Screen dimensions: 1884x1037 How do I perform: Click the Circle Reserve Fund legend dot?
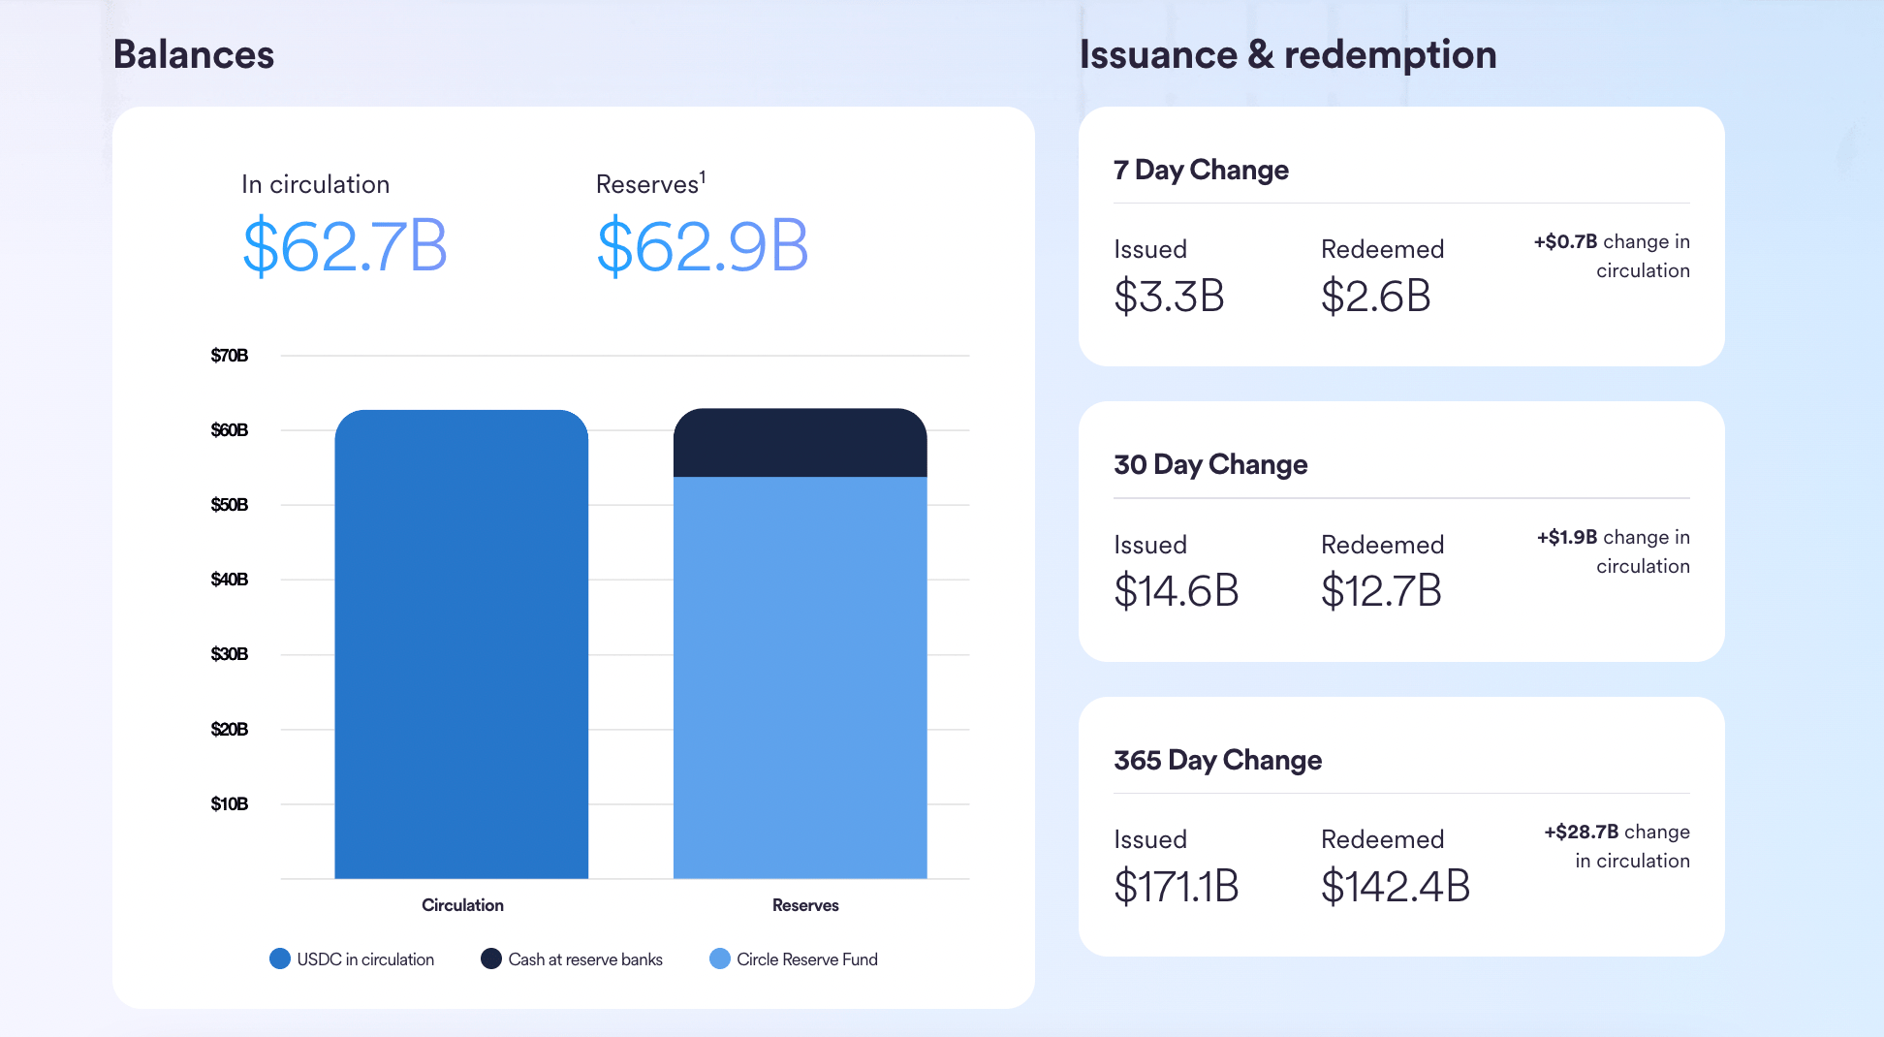tap(720, 958)
